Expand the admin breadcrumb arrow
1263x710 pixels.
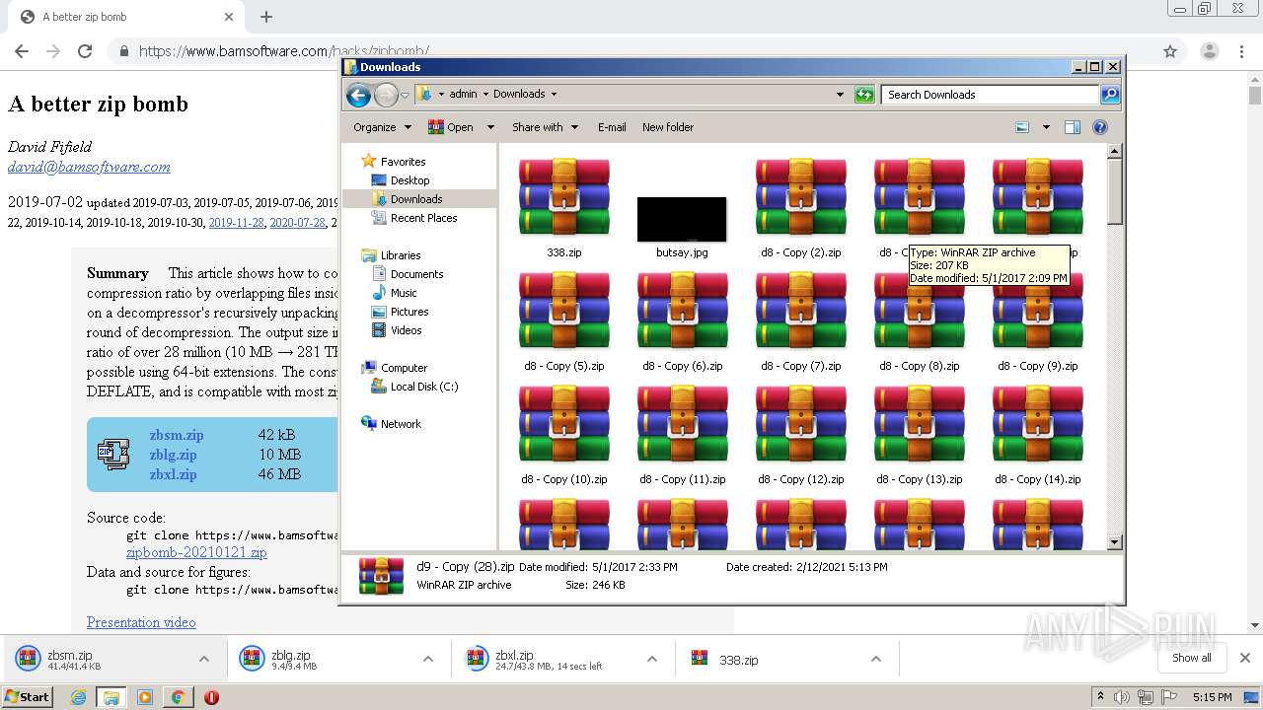[485, 95]
